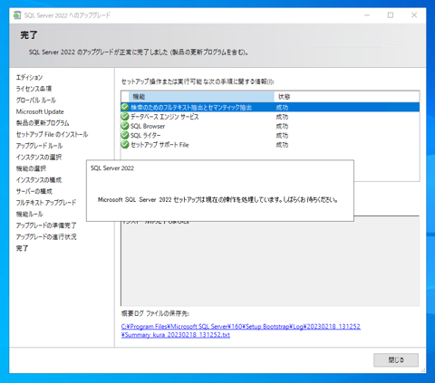Click the アップグレードの進行状況 step in sidebar
The image size is (435, 383).
pyautogui.click(x=46, y=237)
